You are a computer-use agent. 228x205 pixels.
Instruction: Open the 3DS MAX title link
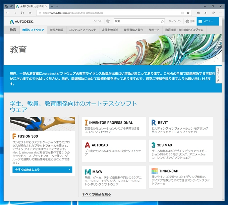[165, 145]
